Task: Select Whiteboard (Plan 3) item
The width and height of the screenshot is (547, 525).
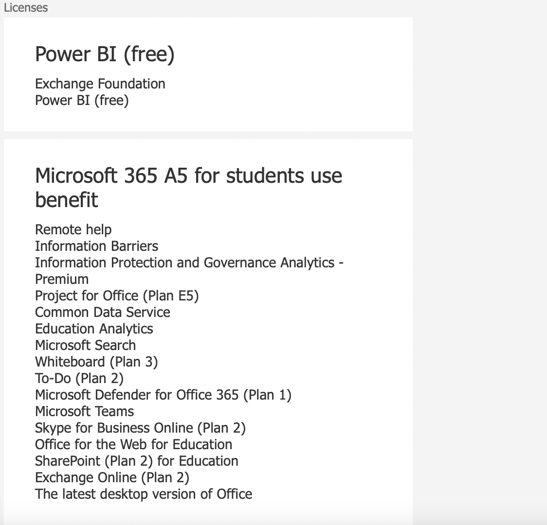Action: point(97,362)
